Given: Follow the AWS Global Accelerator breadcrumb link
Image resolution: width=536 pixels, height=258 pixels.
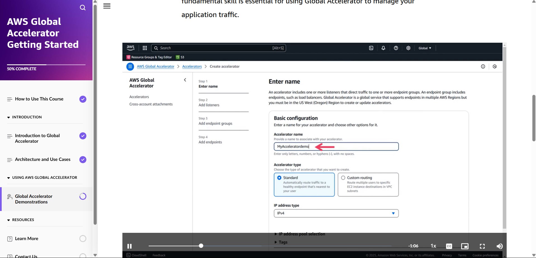Looking at the screenshot, I should pos(156,67).
